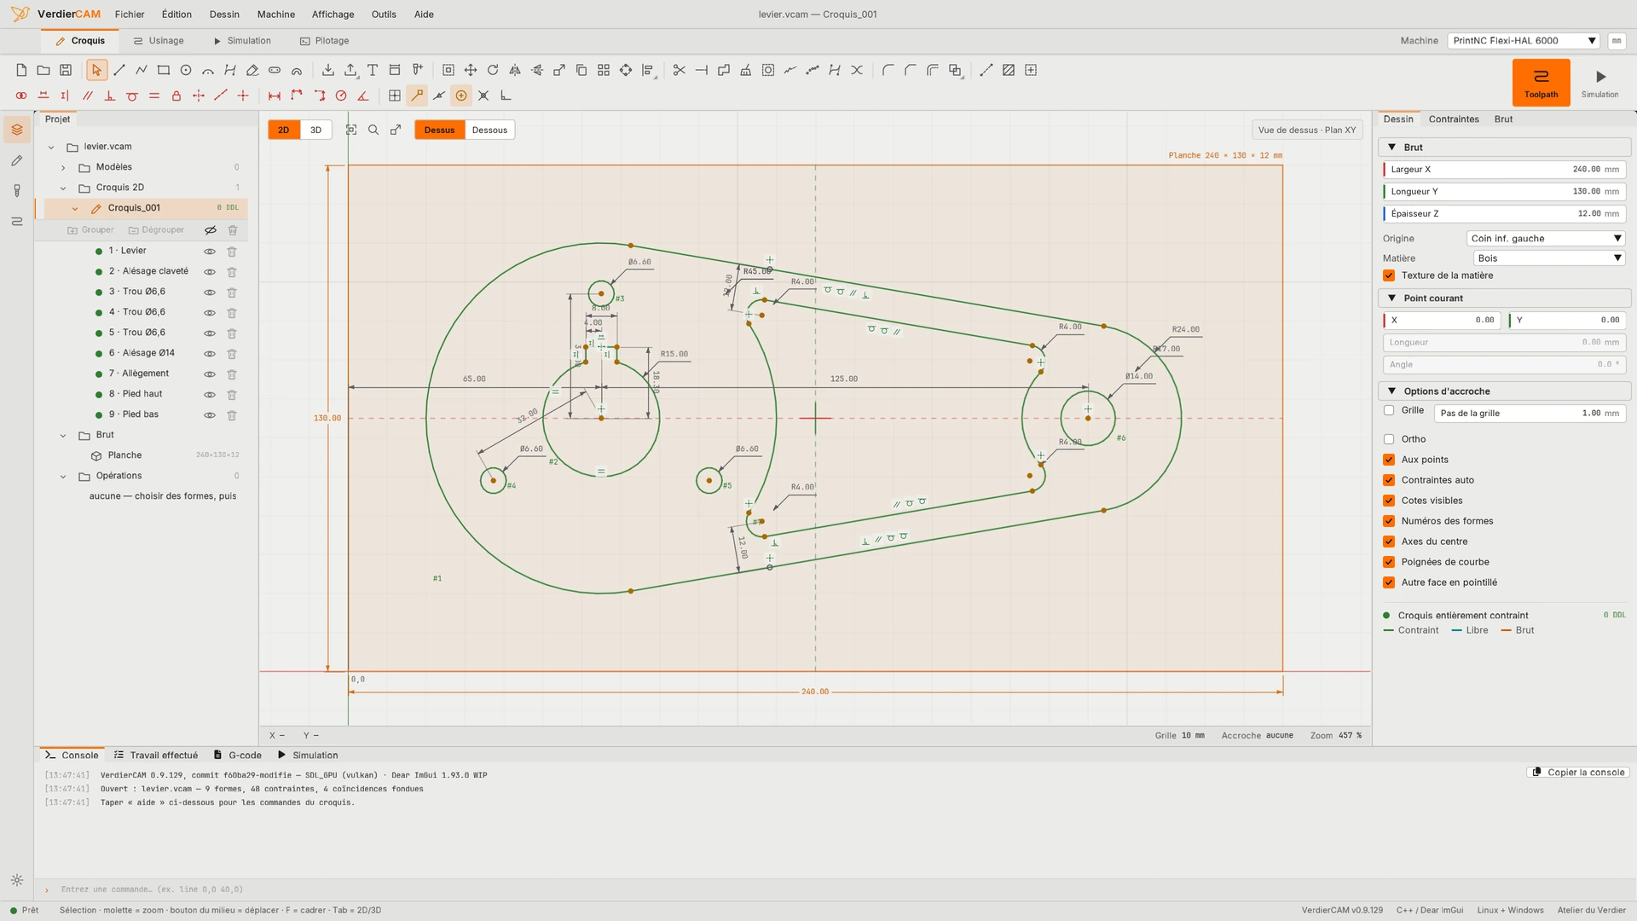
Task: Select the Circle drawing tool
Action: tap(186, 70)
